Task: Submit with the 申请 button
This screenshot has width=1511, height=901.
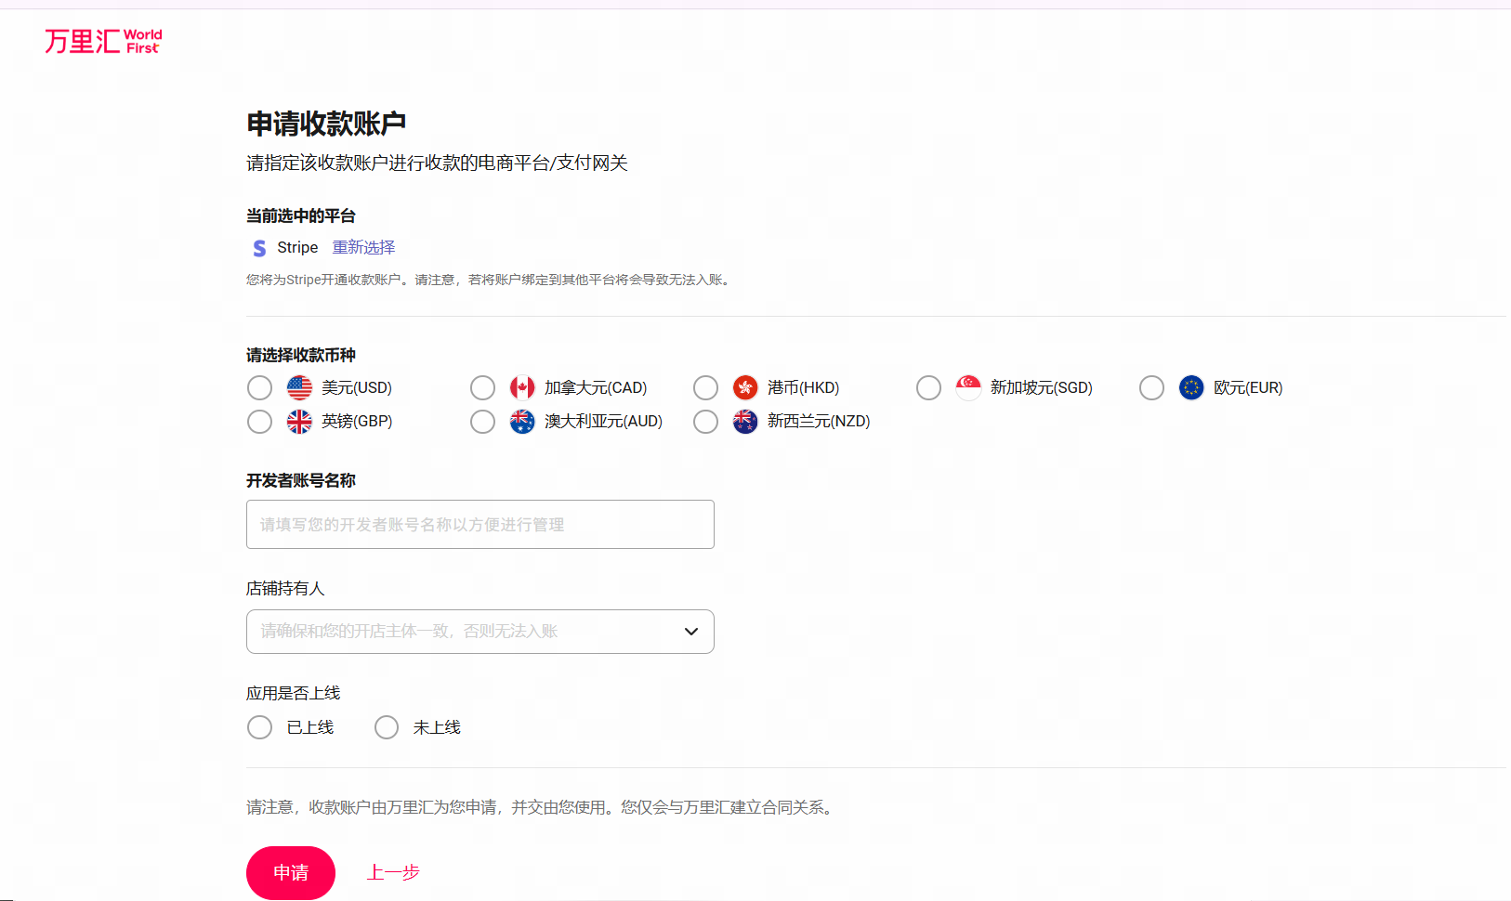Action: pos(291,873)
